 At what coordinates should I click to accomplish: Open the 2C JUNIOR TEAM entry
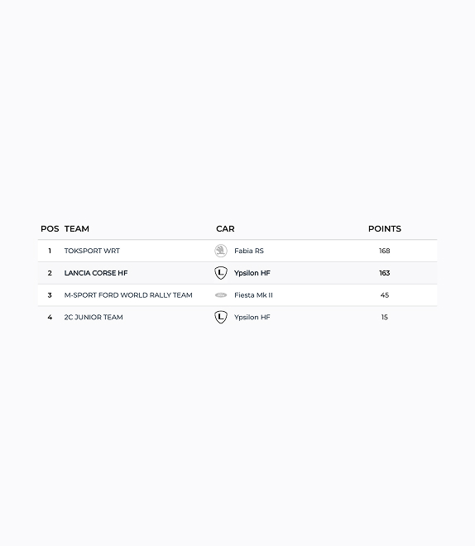(x=94, y=317)
